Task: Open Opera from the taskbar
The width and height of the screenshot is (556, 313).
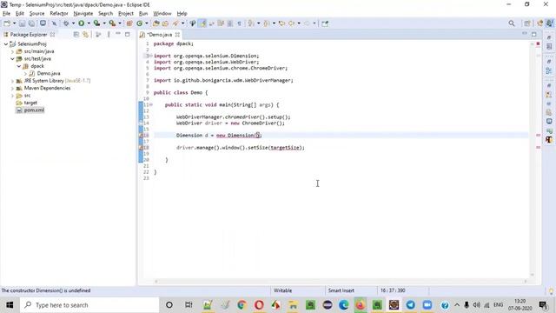Action: (259, 305)
